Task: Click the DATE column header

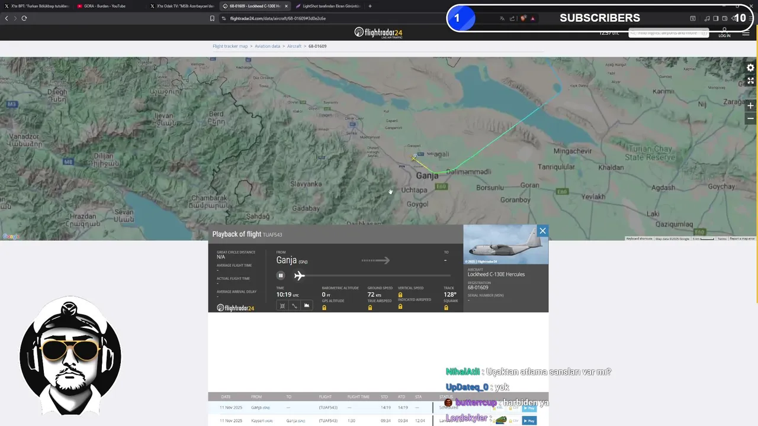Action: pos(226,396)
